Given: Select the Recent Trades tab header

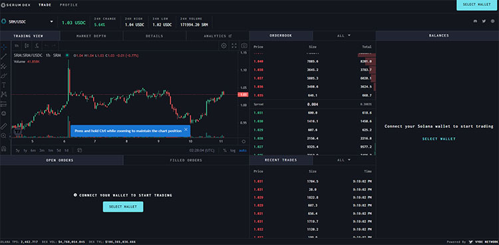Looking at the screenshot, I should tap(281, 160).
